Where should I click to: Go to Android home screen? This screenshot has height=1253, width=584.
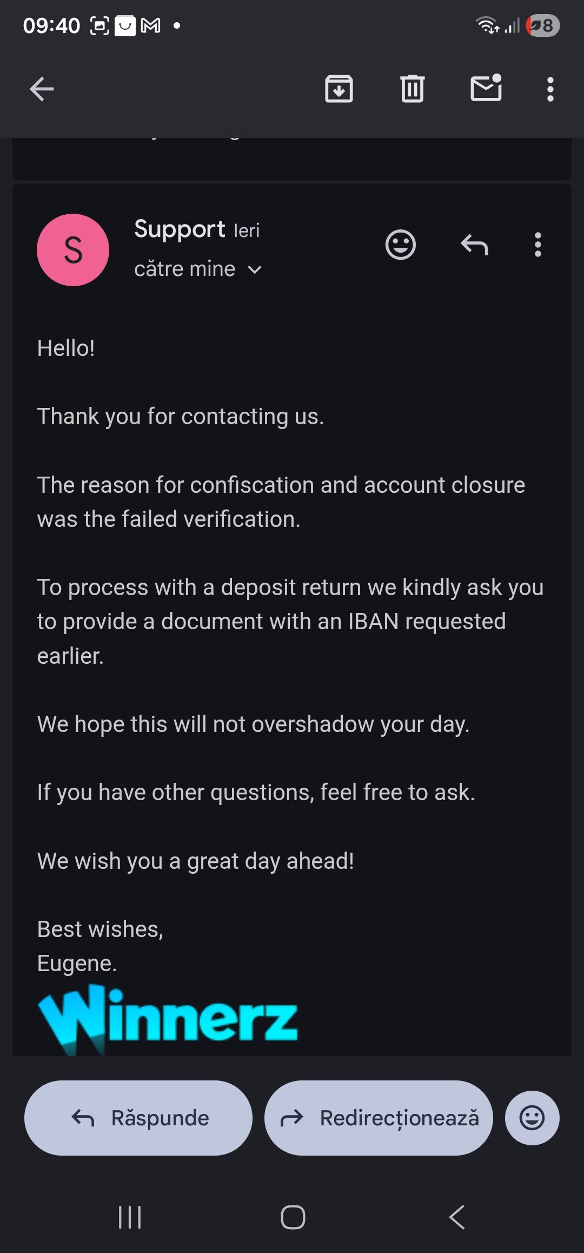(x=293, y=1217)
